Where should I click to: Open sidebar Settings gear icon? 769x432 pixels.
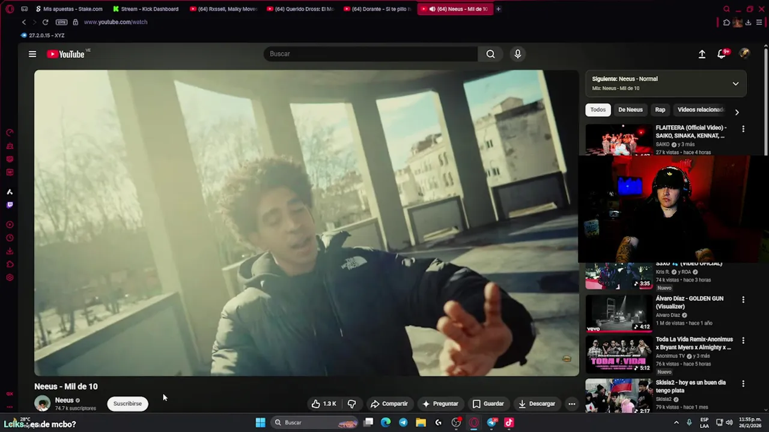pos(10,278)
